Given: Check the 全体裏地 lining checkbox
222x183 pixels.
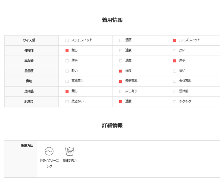Looking at the screenshot, I should pyautogui.click(x=175, y=81).
